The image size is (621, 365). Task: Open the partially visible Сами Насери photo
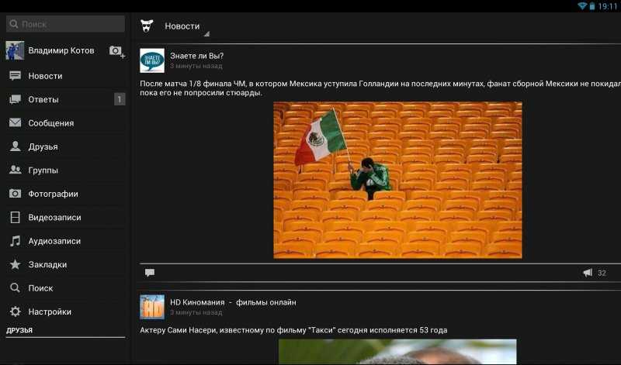pyautogui.click(x=397, y=352)
